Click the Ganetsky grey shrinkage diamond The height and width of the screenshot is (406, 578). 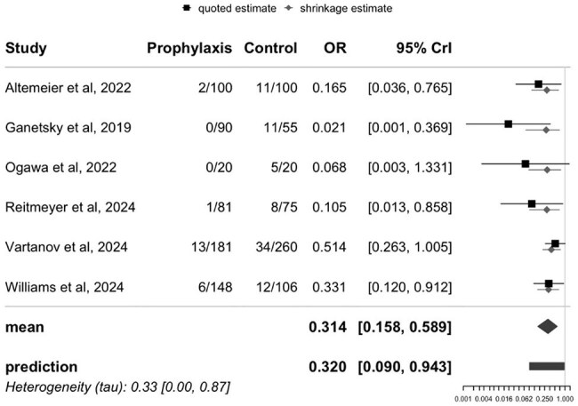(x=546, y=130)
